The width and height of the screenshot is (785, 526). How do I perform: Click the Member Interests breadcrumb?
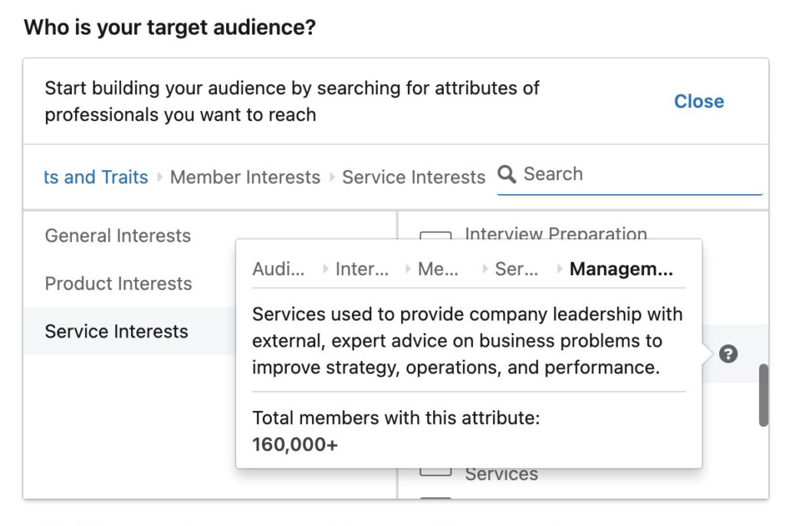(x=245, y=177)
